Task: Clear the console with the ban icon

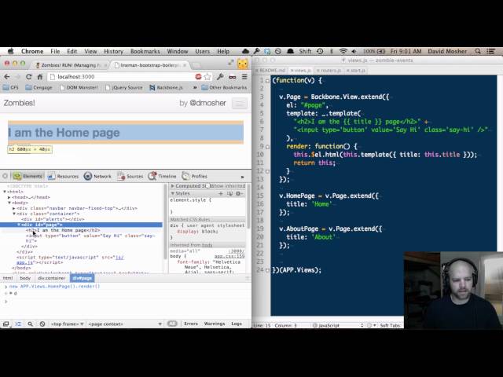Action: [x=42, y=324]
